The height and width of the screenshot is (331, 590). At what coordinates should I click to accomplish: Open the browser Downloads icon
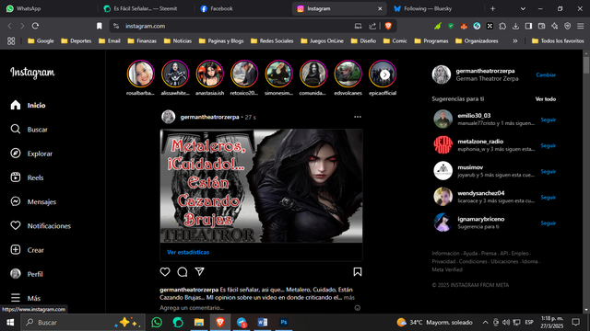tap(515, 26)
